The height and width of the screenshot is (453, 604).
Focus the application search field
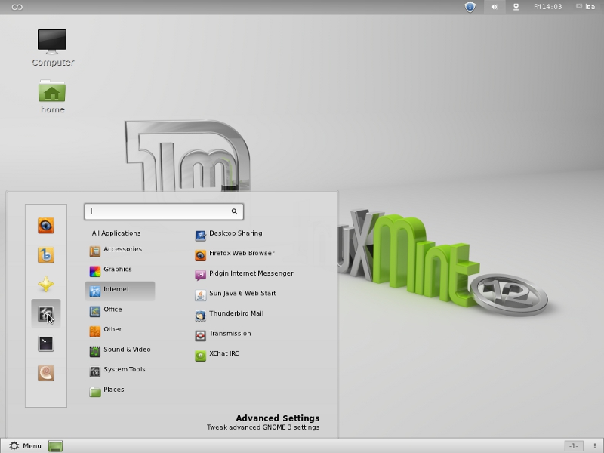tap(159, 211)
